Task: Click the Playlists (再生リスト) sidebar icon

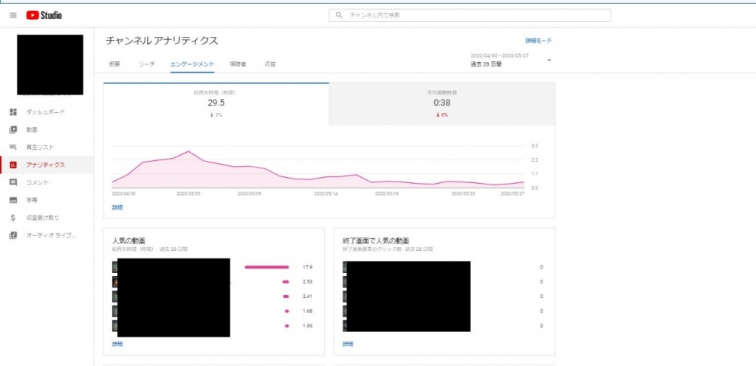Action: pos(13,148)
